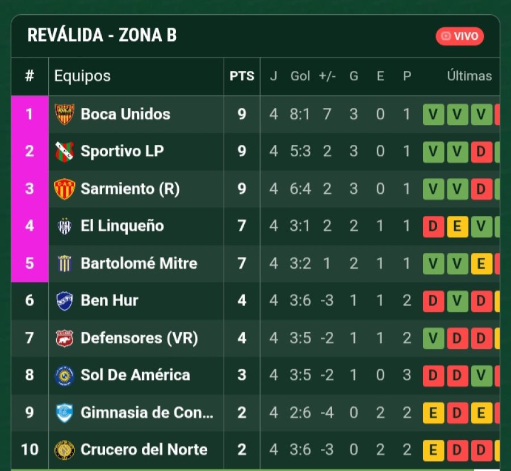The image size is (511, 471).
Task: Select the Gol column header
Action: (300, 76)
